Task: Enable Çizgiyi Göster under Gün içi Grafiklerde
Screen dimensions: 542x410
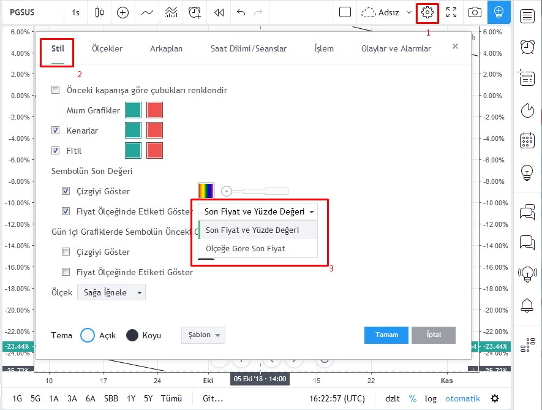Action: 66,251
